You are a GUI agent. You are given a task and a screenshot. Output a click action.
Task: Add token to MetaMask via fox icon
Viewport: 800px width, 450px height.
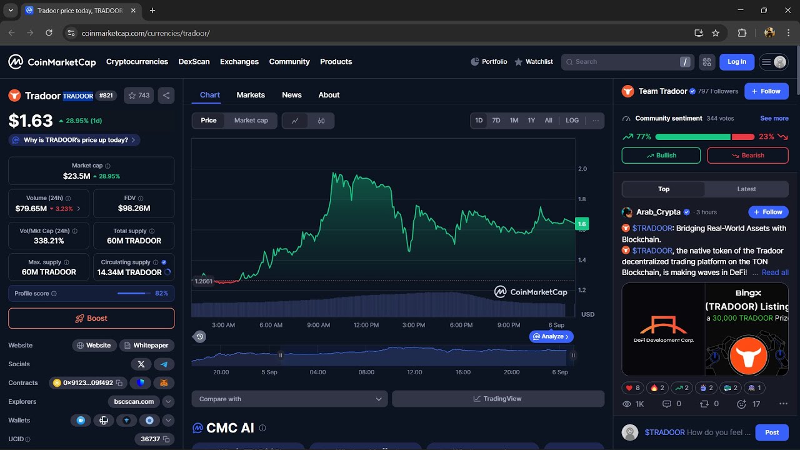tap(164, 382)
